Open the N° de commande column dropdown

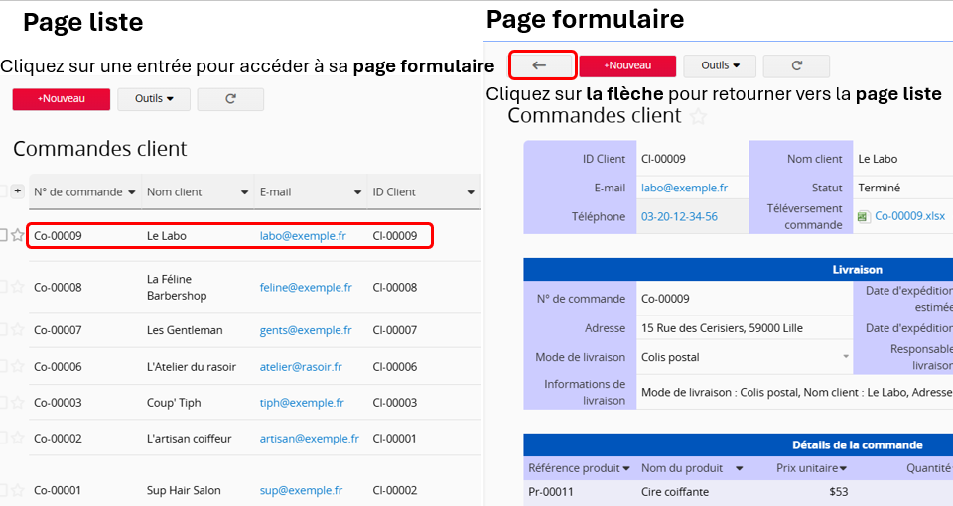coord(131,192)
